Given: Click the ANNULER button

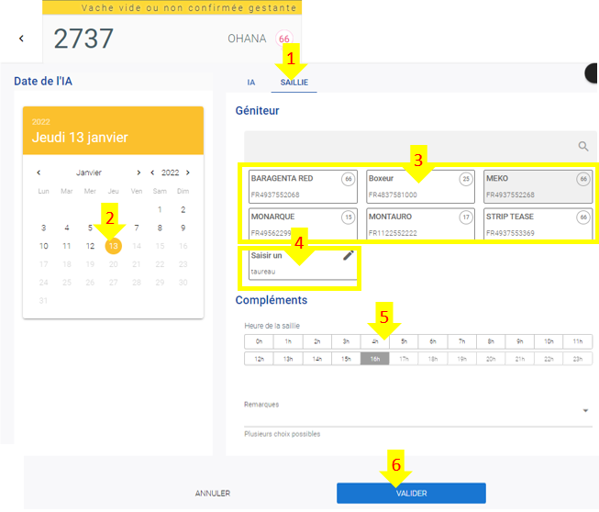Looking at the screenshot, I should (213, 494).
